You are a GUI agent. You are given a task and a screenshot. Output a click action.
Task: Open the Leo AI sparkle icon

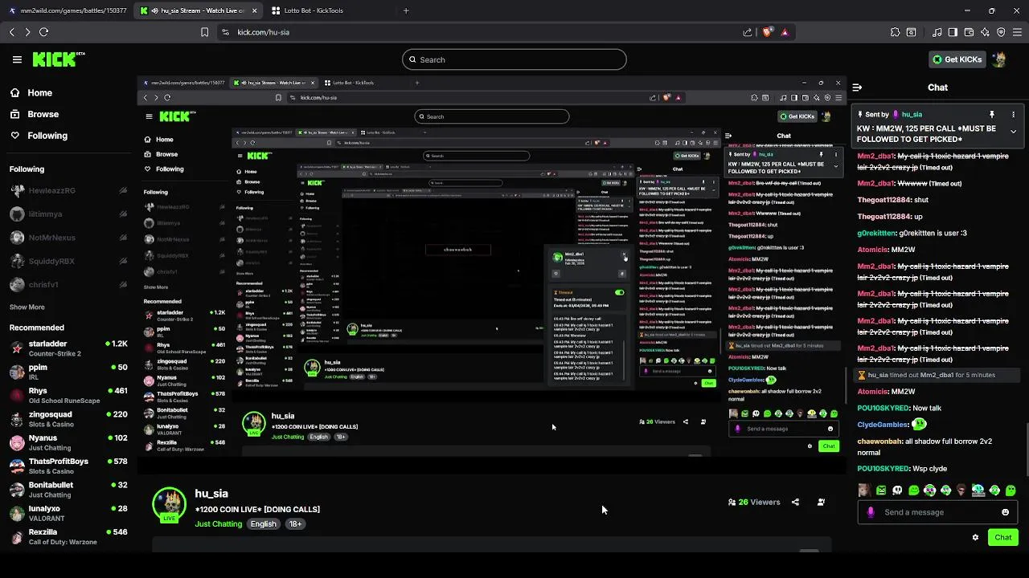(x=985, y=32)
